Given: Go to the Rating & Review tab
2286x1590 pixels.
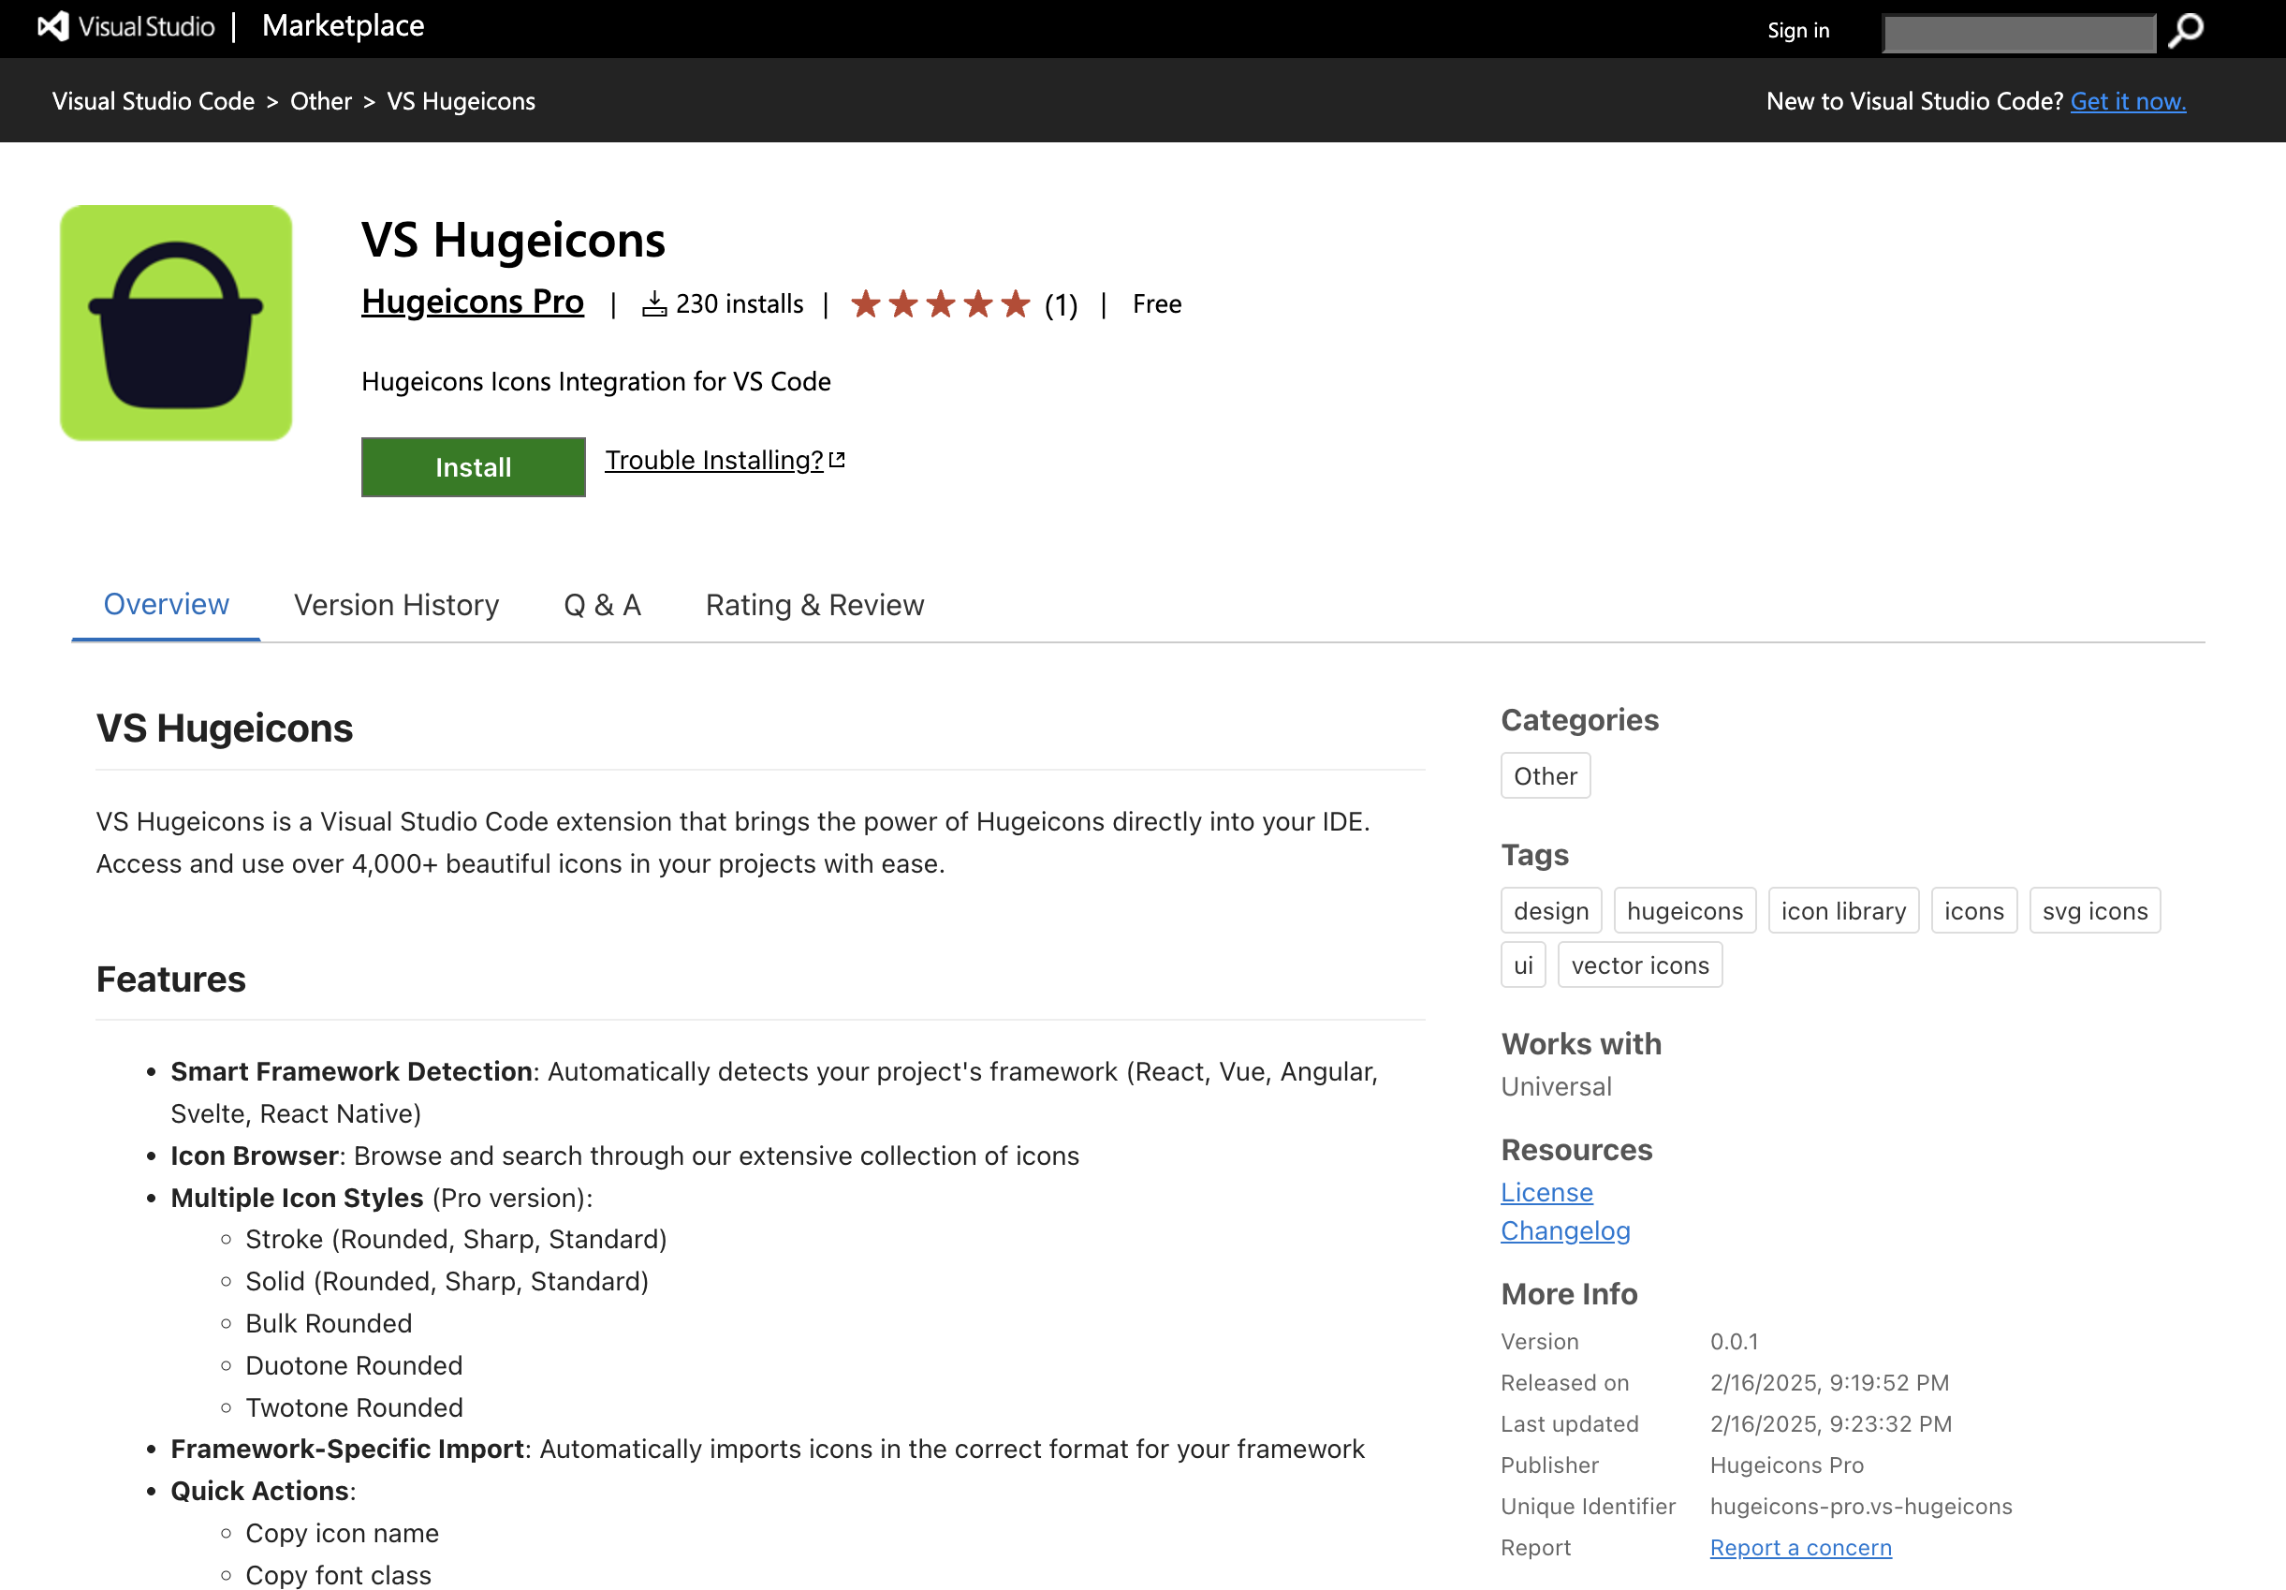Looking at the screenshot, I should coord(814,605).
